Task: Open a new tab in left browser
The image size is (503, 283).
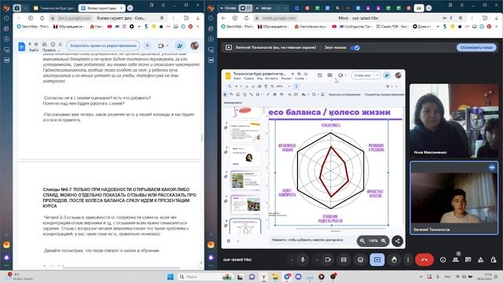Action: (x=130, y=8)
